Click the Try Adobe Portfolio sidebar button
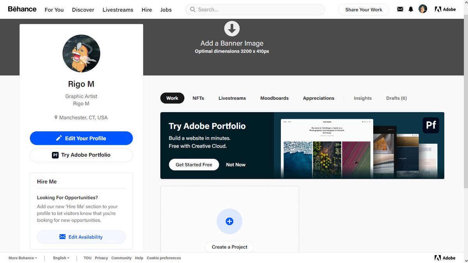468x263 pixels. pos(82,155)
